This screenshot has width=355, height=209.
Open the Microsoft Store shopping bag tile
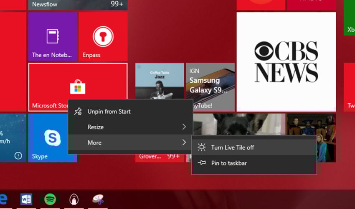point(78,87)
